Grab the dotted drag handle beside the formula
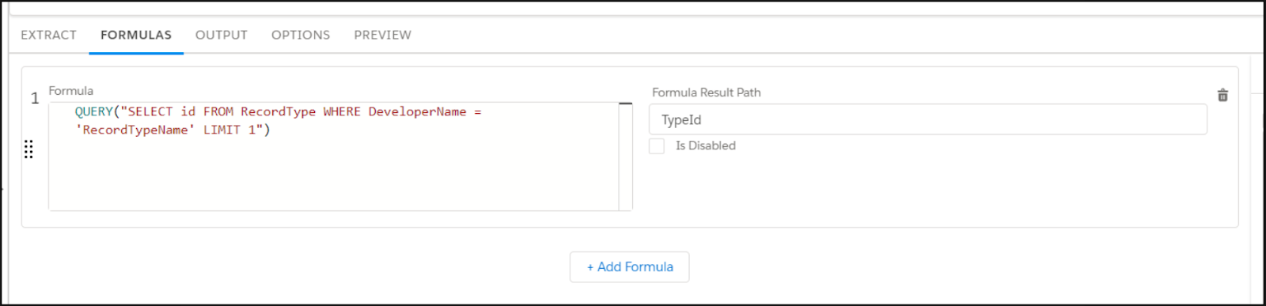Viewport: 1266px width, 306px height. click(x=28, y=149)
